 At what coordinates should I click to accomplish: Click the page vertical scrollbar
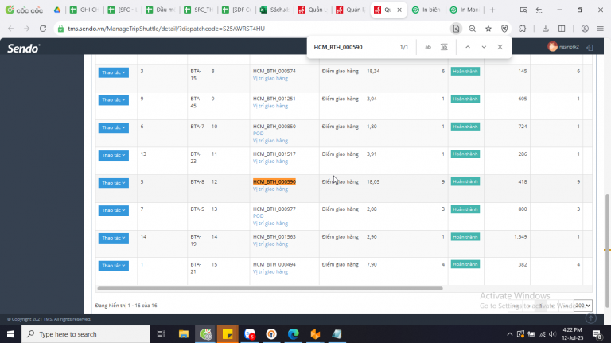tap(607, 249)
